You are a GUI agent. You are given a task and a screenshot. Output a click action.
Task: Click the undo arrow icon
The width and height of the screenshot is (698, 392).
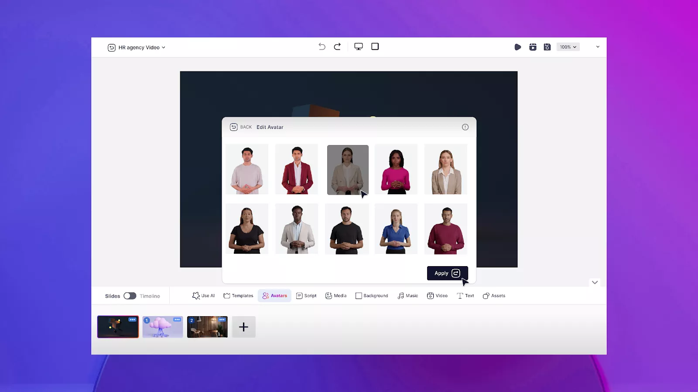(x=322, y=47)
